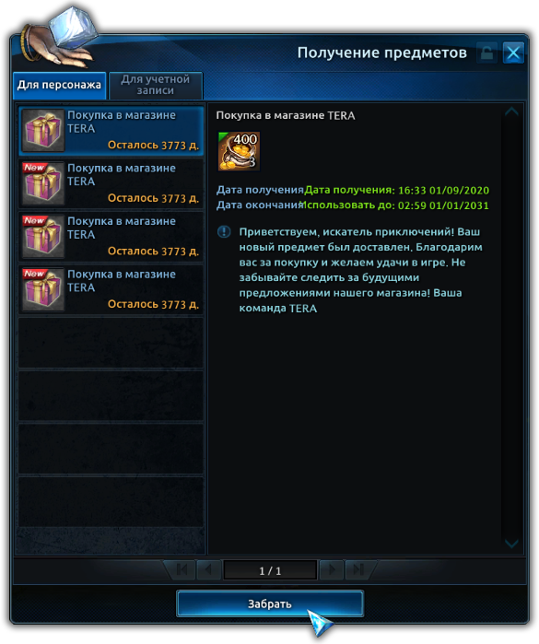The width and height of the screenshot is (539, 644).
Task: Click the scroll up chevron in details pane
Action: [x=511, y=111]
